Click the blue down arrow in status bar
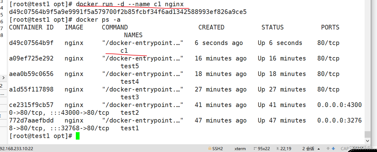This screenshot has height=152, width=377. point(333,149)
